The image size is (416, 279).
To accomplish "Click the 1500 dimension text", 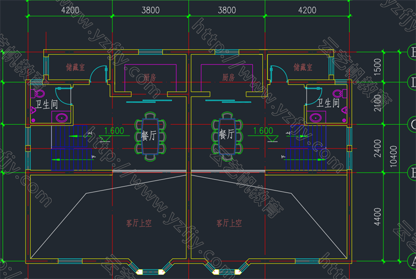I will (377, 67).
